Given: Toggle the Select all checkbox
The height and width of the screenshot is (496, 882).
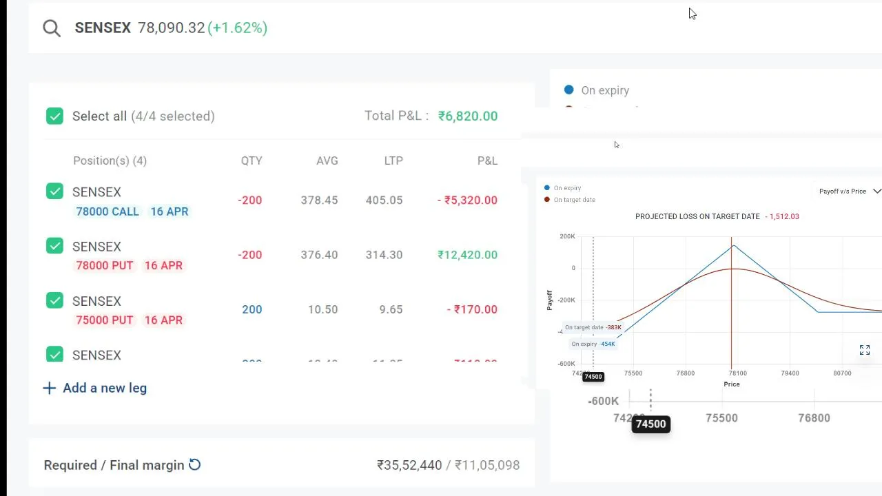Looking at the screenshot, I should click(55, 116).
